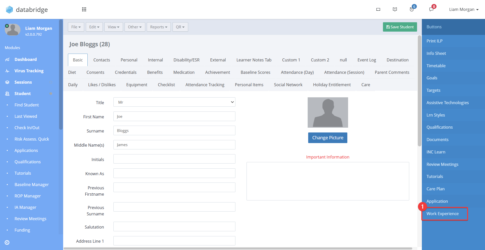Open the Attendance (Session) tab
Image resolution: width=485 pixels, height=250 pixels.
344,72
